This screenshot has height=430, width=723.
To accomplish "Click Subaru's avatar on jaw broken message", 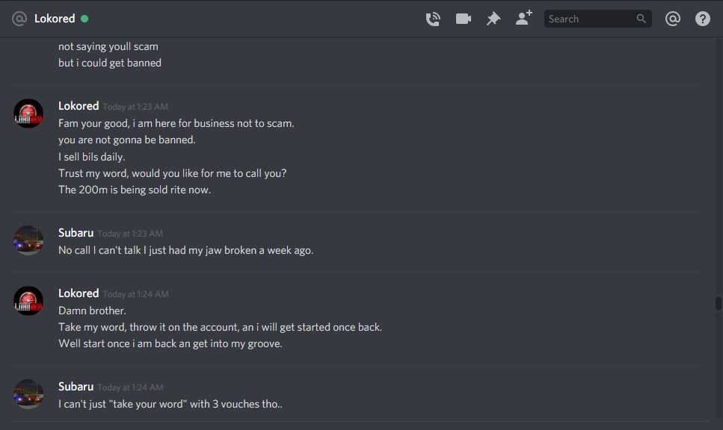I will 29,240.
